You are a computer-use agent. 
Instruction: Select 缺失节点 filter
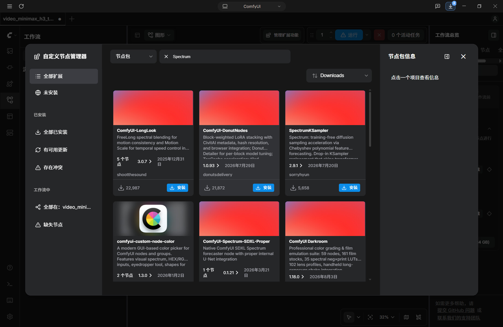pyautogui.click(x=64, y=225)
